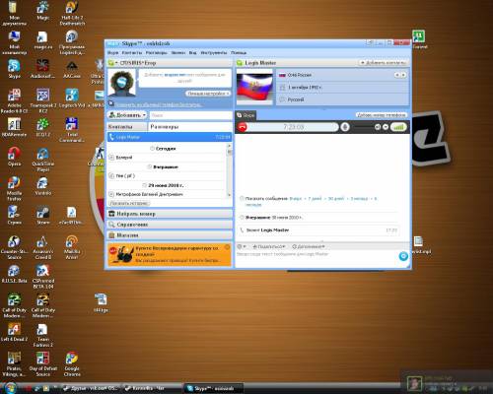Open Skype desktop shortcut

click(x=14, y=69)
